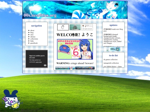
Task: Open the blog navigation link
Action: (32, 33)
